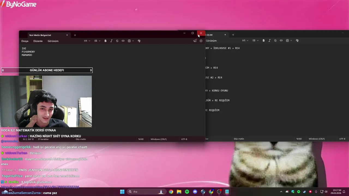Apply strikethrough in the front Notepad window
349x196 pixels.
[117, 41]
